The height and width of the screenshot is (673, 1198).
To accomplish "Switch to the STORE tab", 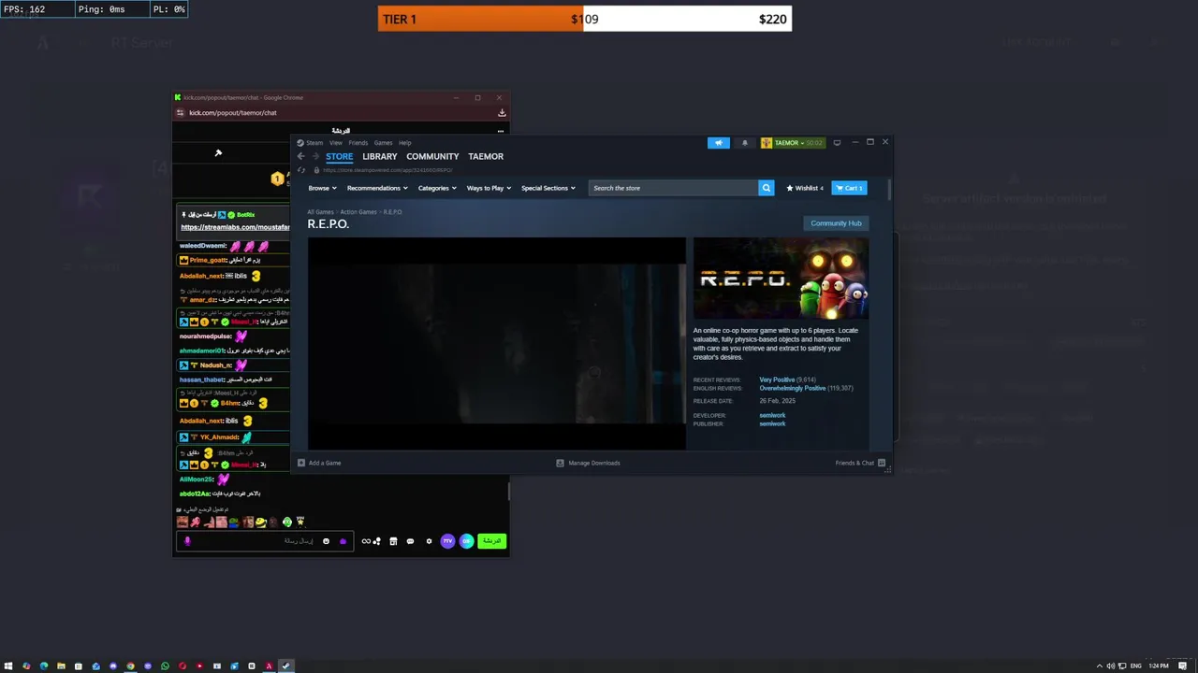I will click(339, 157).
